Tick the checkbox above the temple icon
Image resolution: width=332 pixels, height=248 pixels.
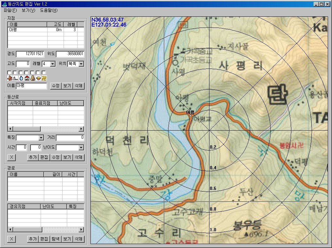coord(44,72)
